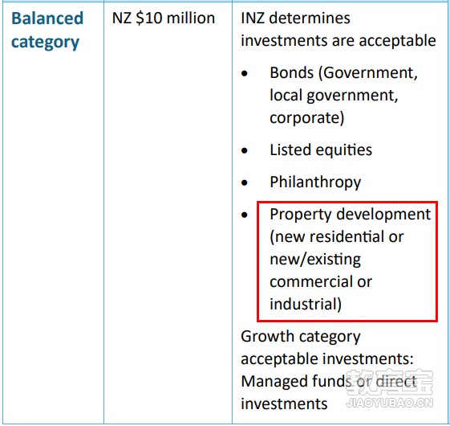Screen dimensions: 450x426
Task: Click the word corporate) under Bonds
Action: click(x=306, y=118)
